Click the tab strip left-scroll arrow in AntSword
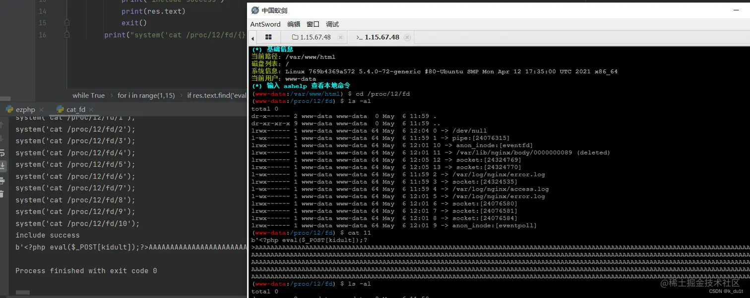 click(x=252, y=38)
